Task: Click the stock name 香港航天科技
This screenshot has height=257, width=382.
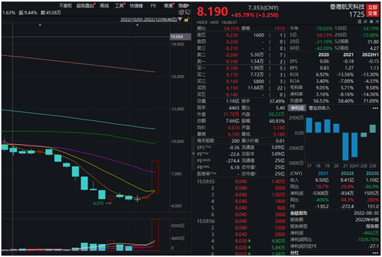Action: [x=347, y=7]
